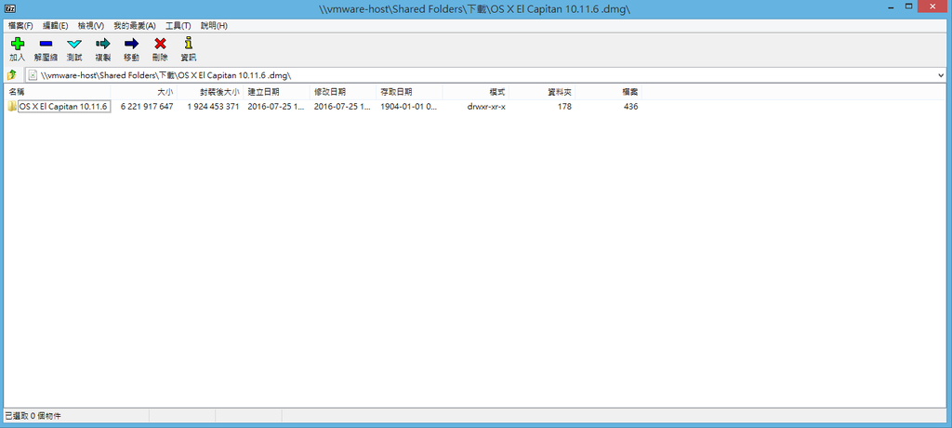Sort by the 修改日期 Modified column header

[342, 92]
